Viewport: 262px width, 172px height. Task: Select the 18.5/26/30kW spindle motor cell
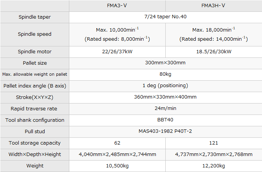213,52
